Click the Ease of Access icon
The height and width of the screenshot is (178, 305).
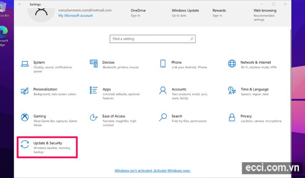point(94,117)
